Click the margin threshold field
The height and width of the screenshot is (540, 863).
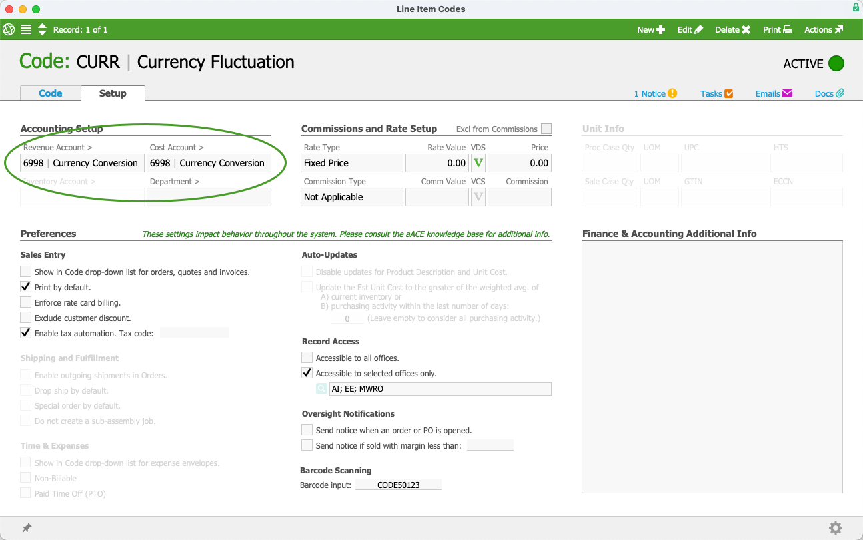click(x=490, y=445)
